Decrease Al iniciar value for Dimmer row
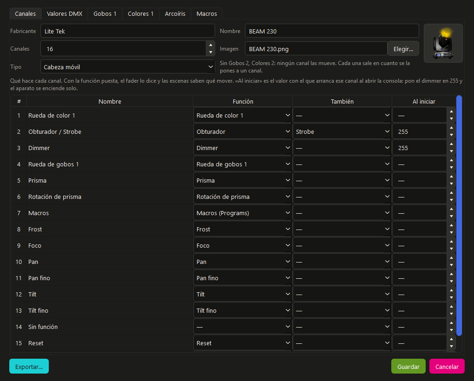474x381 pixels. click(451, 151)
